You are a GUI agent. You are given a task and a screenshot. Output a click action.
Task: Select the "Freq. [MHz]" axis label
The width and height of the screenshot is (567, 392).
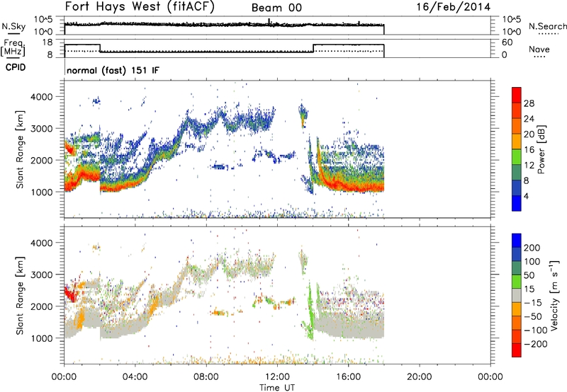[13, 48]
